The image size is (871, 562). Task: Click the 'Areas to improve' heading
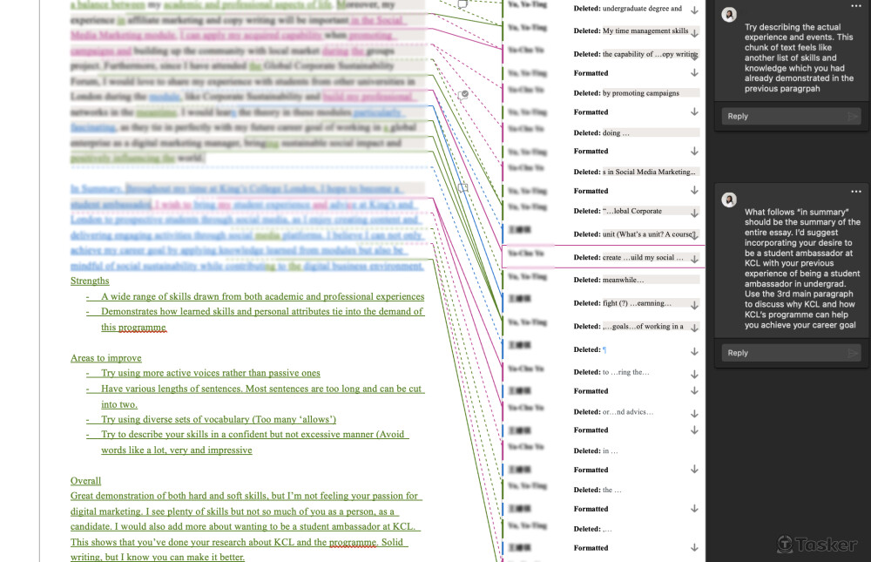tap(105, 358)
